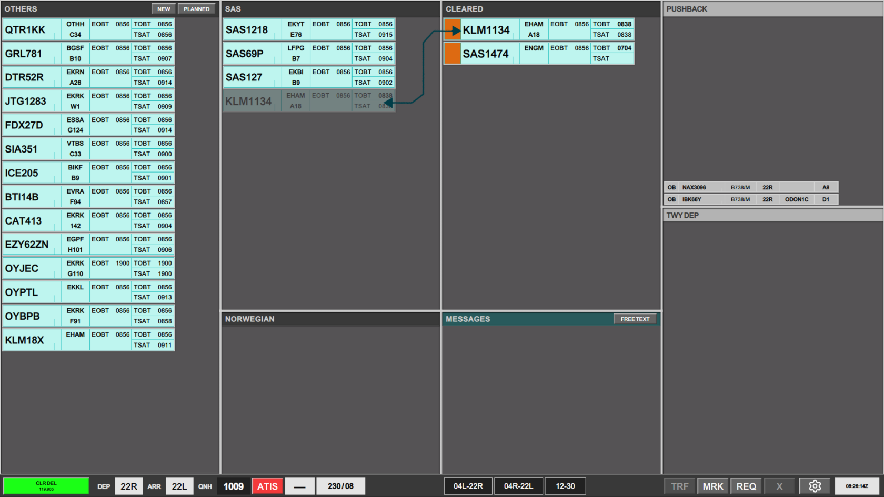
Task: Click the FREE TEXT button in Messages
Action: (635, 319)
